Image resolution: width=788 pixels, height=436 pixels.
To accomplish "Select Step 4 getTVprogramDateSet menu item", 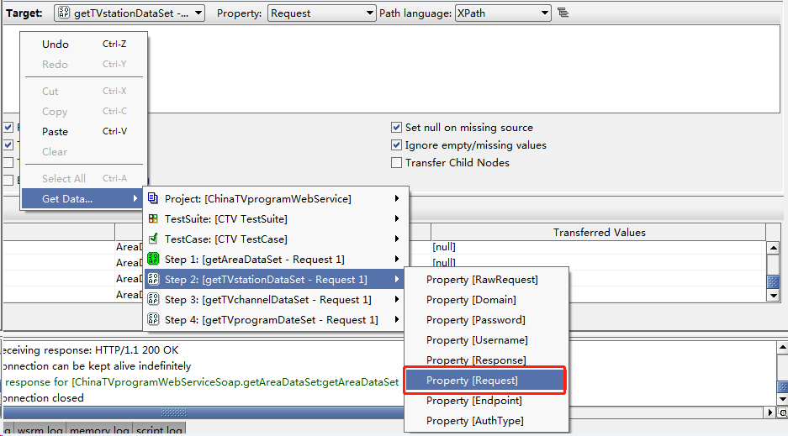I will 276,319.
